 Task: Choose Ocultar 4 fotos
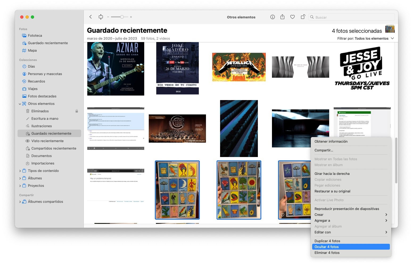[x=351, y=247]
